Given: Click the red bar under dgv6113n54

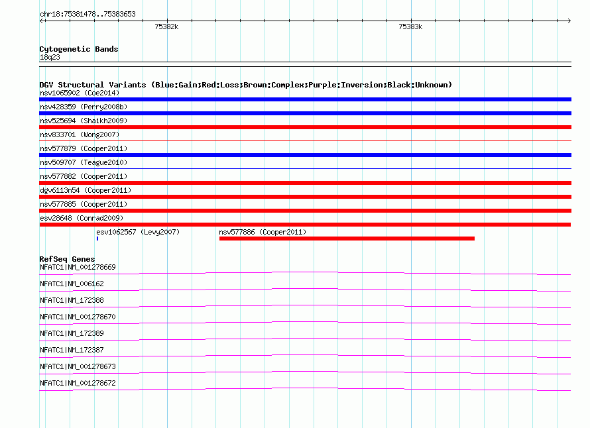Looking at the screenshot, I should (x=305, y=197).
